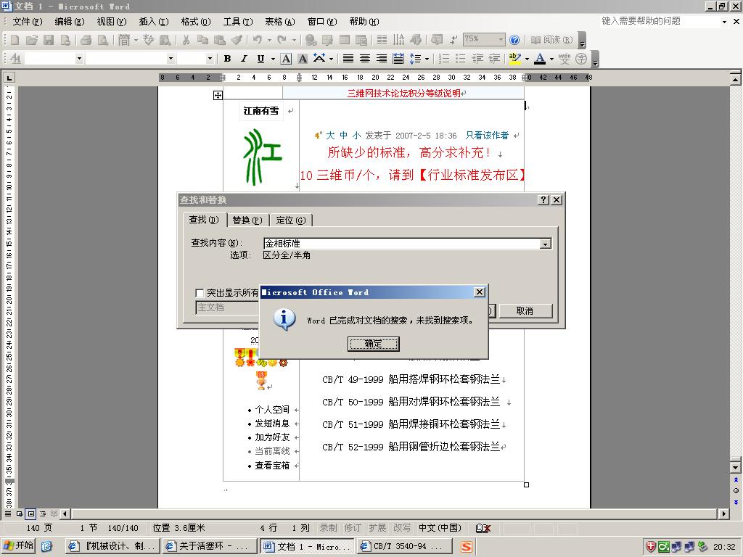743x557 pixels.
Task: Open the font size dropdown
Action: click(210, 59)
